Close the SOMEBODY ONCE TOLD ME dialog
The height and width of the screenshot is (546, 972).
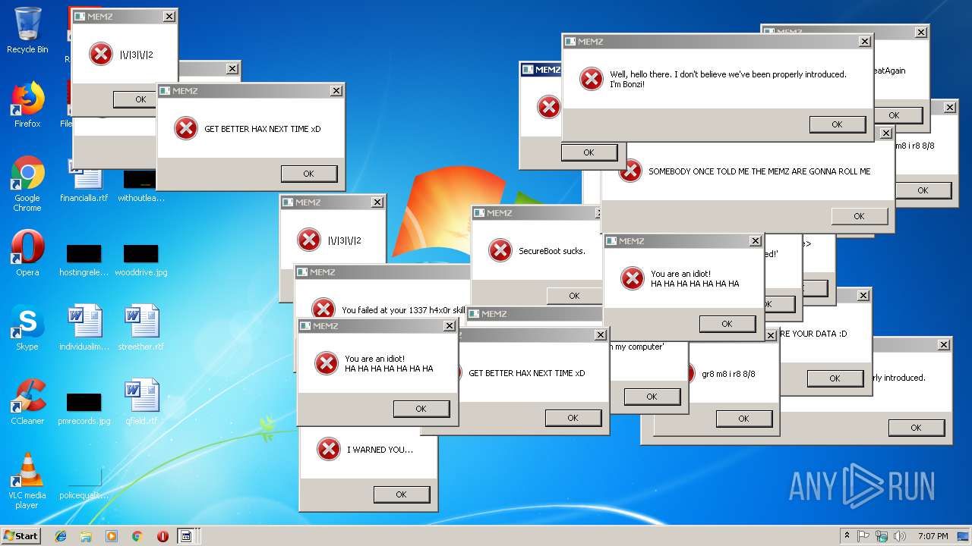[x=885, y=133]
